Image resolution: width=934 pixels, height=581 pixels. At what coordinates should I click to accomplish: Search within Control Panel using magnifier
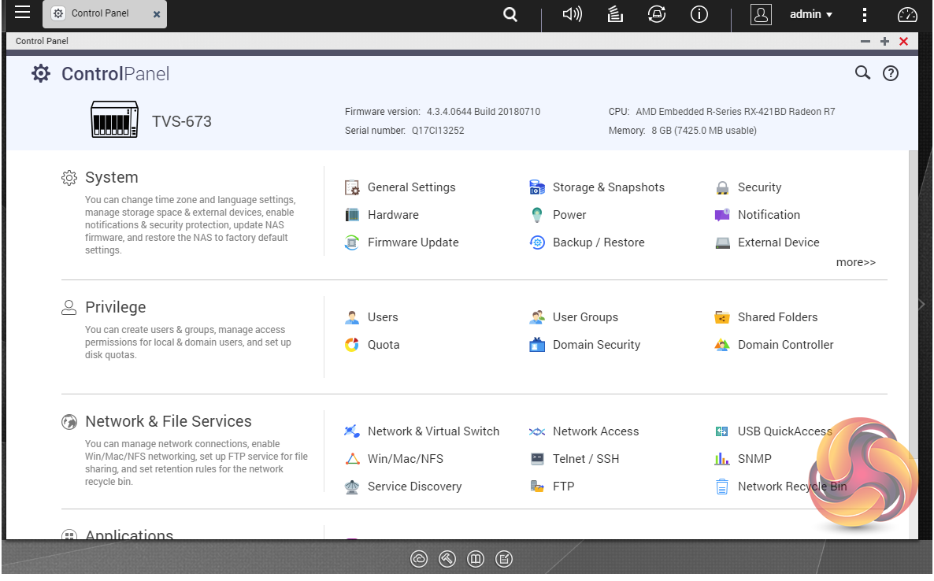(x=862, y=73)
